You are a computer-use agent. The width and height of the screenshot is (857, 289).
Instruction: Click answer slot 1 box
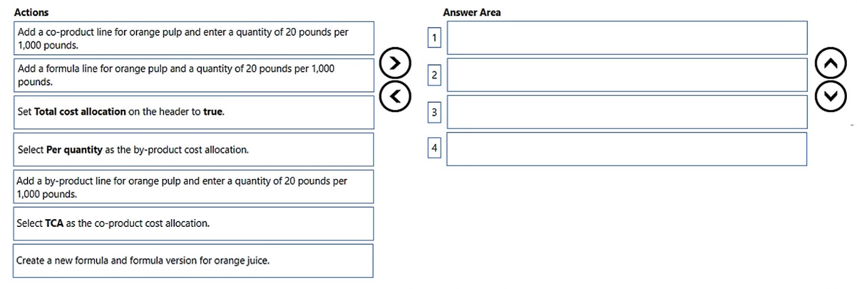coord(626,38)
